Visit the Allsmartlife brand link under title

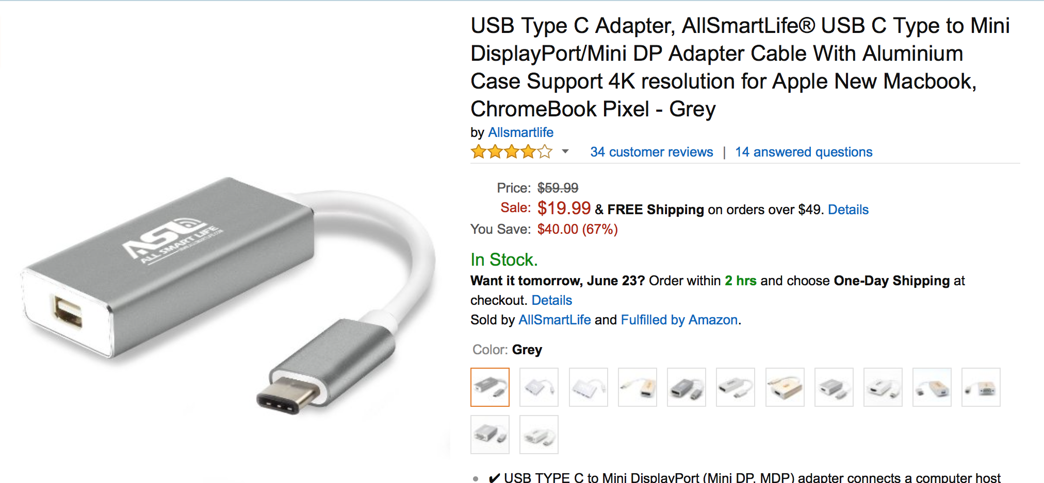(520, 132)
